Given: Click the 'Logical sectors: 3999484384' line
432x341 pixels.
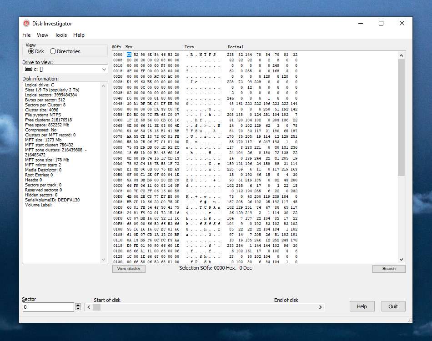Looking at the screenshot, I should 51,95.
